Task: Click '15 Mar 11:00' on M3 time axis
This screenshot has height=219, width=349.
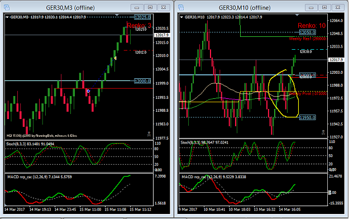Action: 90,210
